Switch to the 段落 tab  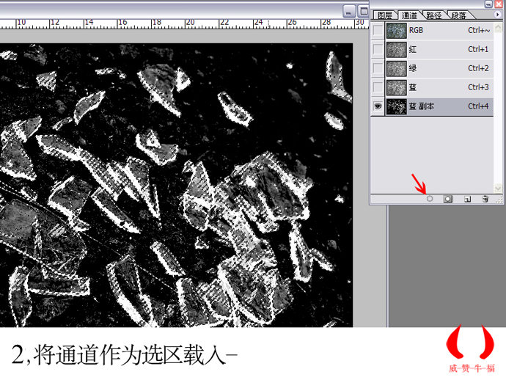[458, 15]
